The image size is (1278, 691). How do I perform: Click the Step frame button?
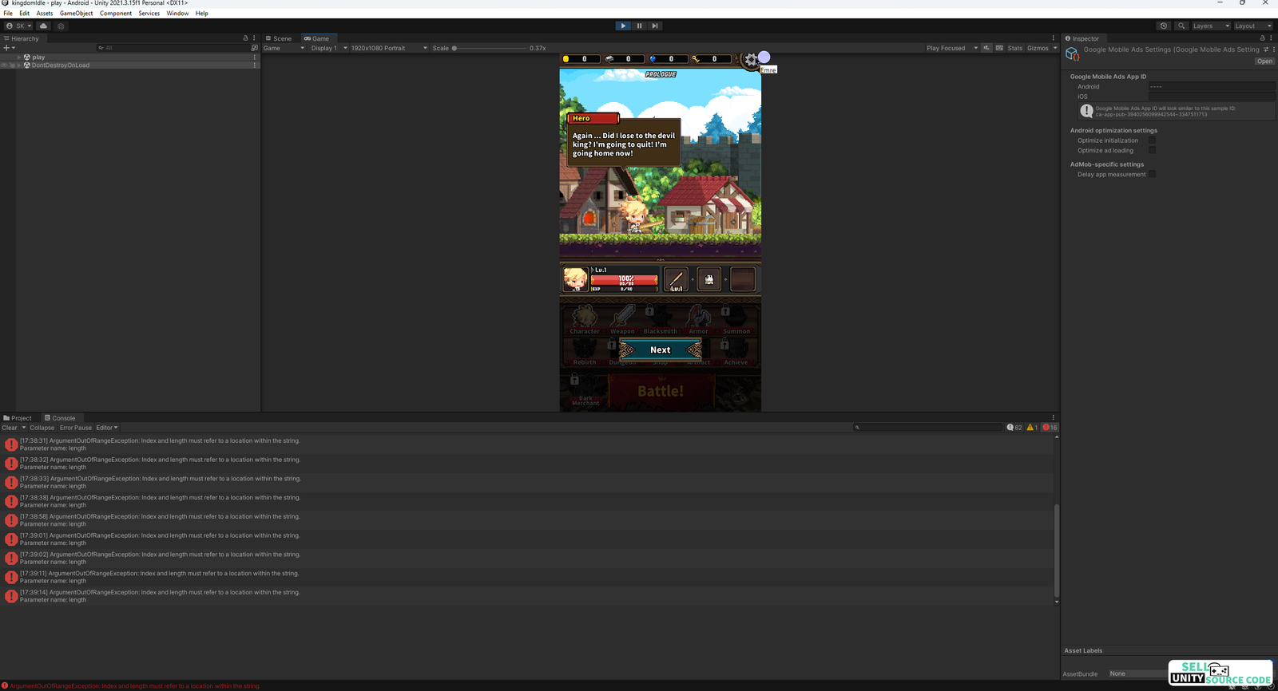point(655,26)
